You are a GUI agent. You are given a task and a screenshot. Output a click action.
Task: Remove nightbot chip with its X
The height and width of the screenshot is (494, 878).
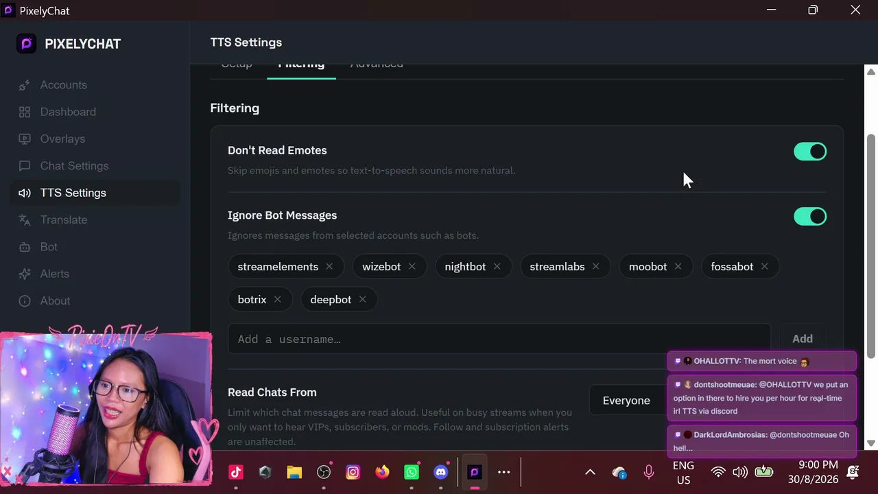[497, 266]
